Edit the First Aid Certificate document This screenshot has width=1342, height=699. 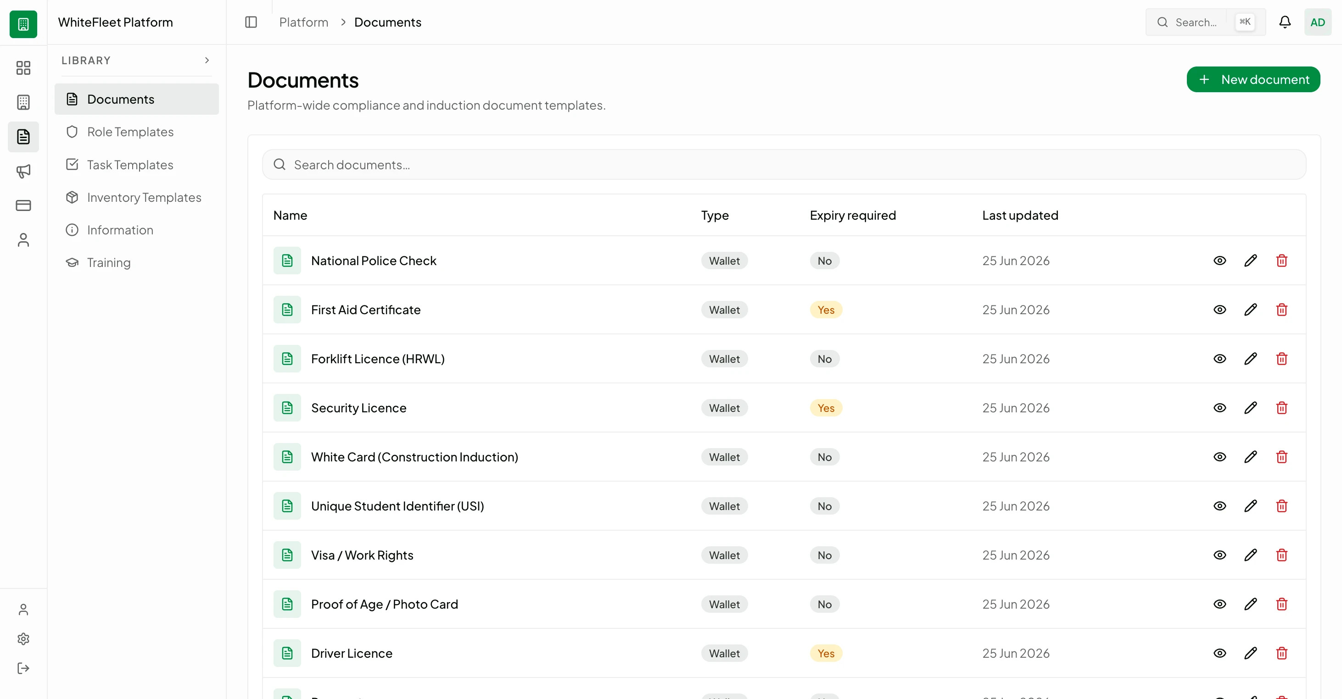[1250, 310]
